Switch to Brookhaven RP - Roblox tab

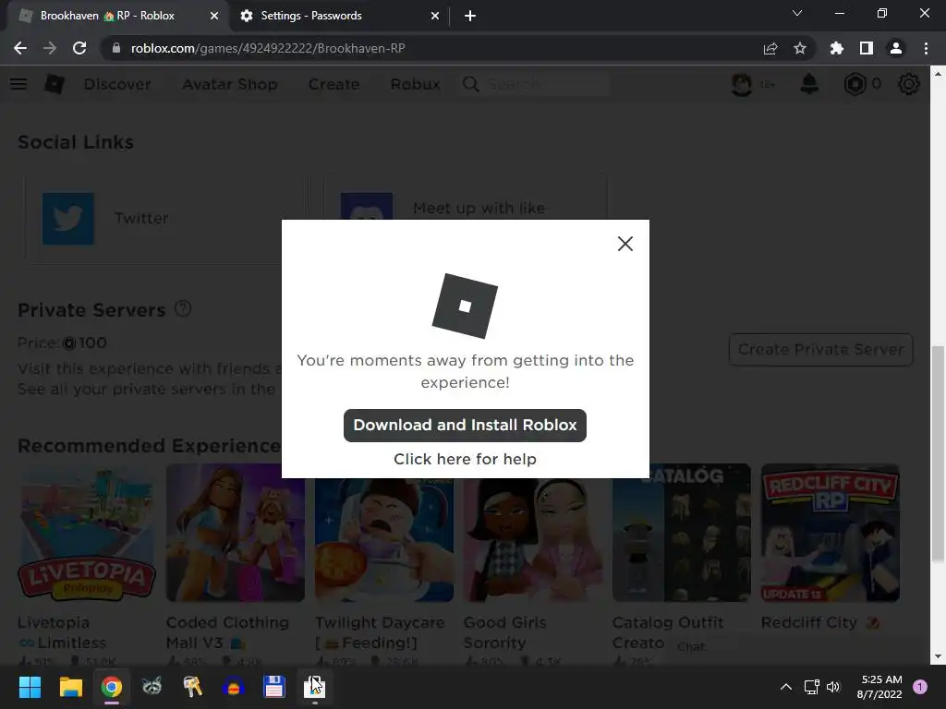107,16
